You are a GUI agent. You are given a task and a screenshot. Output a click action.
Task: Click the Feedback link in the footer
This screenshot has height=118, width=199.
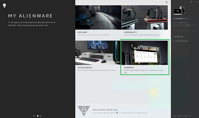point(186,116)
